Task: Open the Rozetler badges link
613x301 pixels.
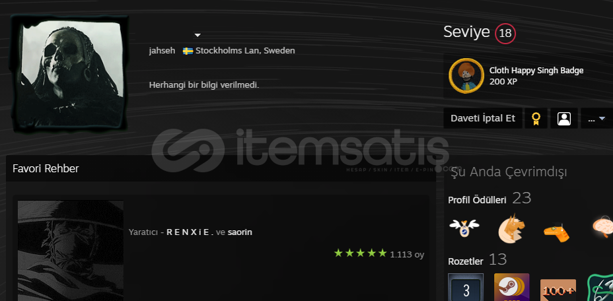Action: [x=466, y=261]
